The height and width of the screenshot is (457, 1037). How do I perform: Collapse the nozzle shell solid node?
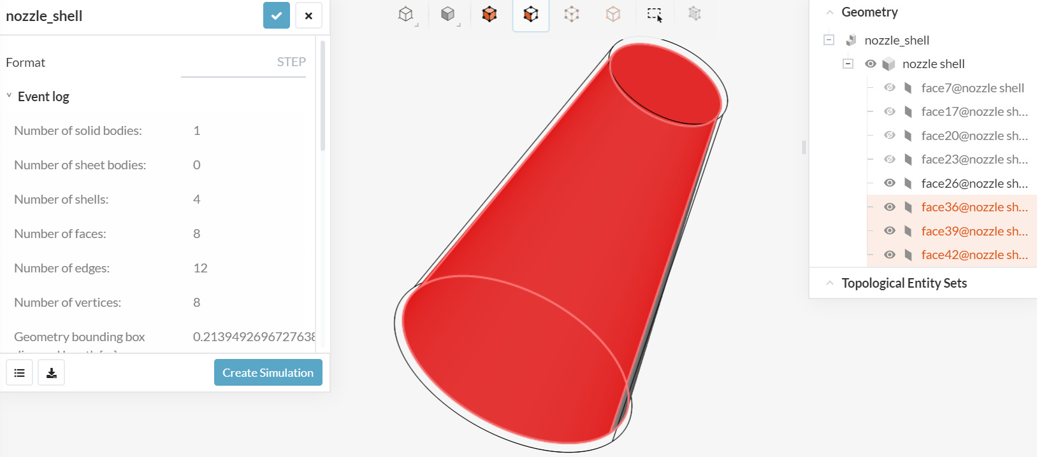click(x=848, y=64)
